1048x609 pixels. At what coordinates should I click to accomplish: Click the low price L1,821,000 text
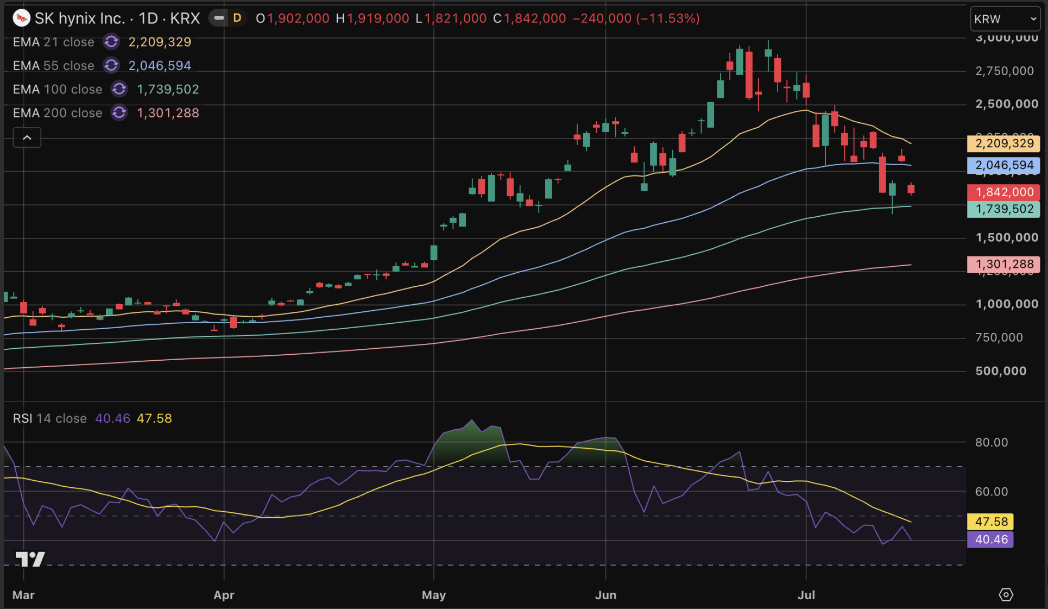click(451, 18)
